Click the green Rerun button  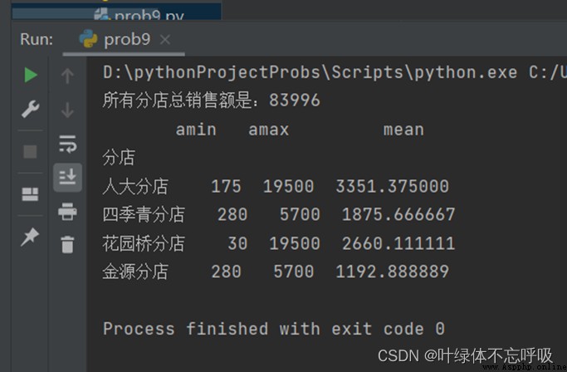31,75
